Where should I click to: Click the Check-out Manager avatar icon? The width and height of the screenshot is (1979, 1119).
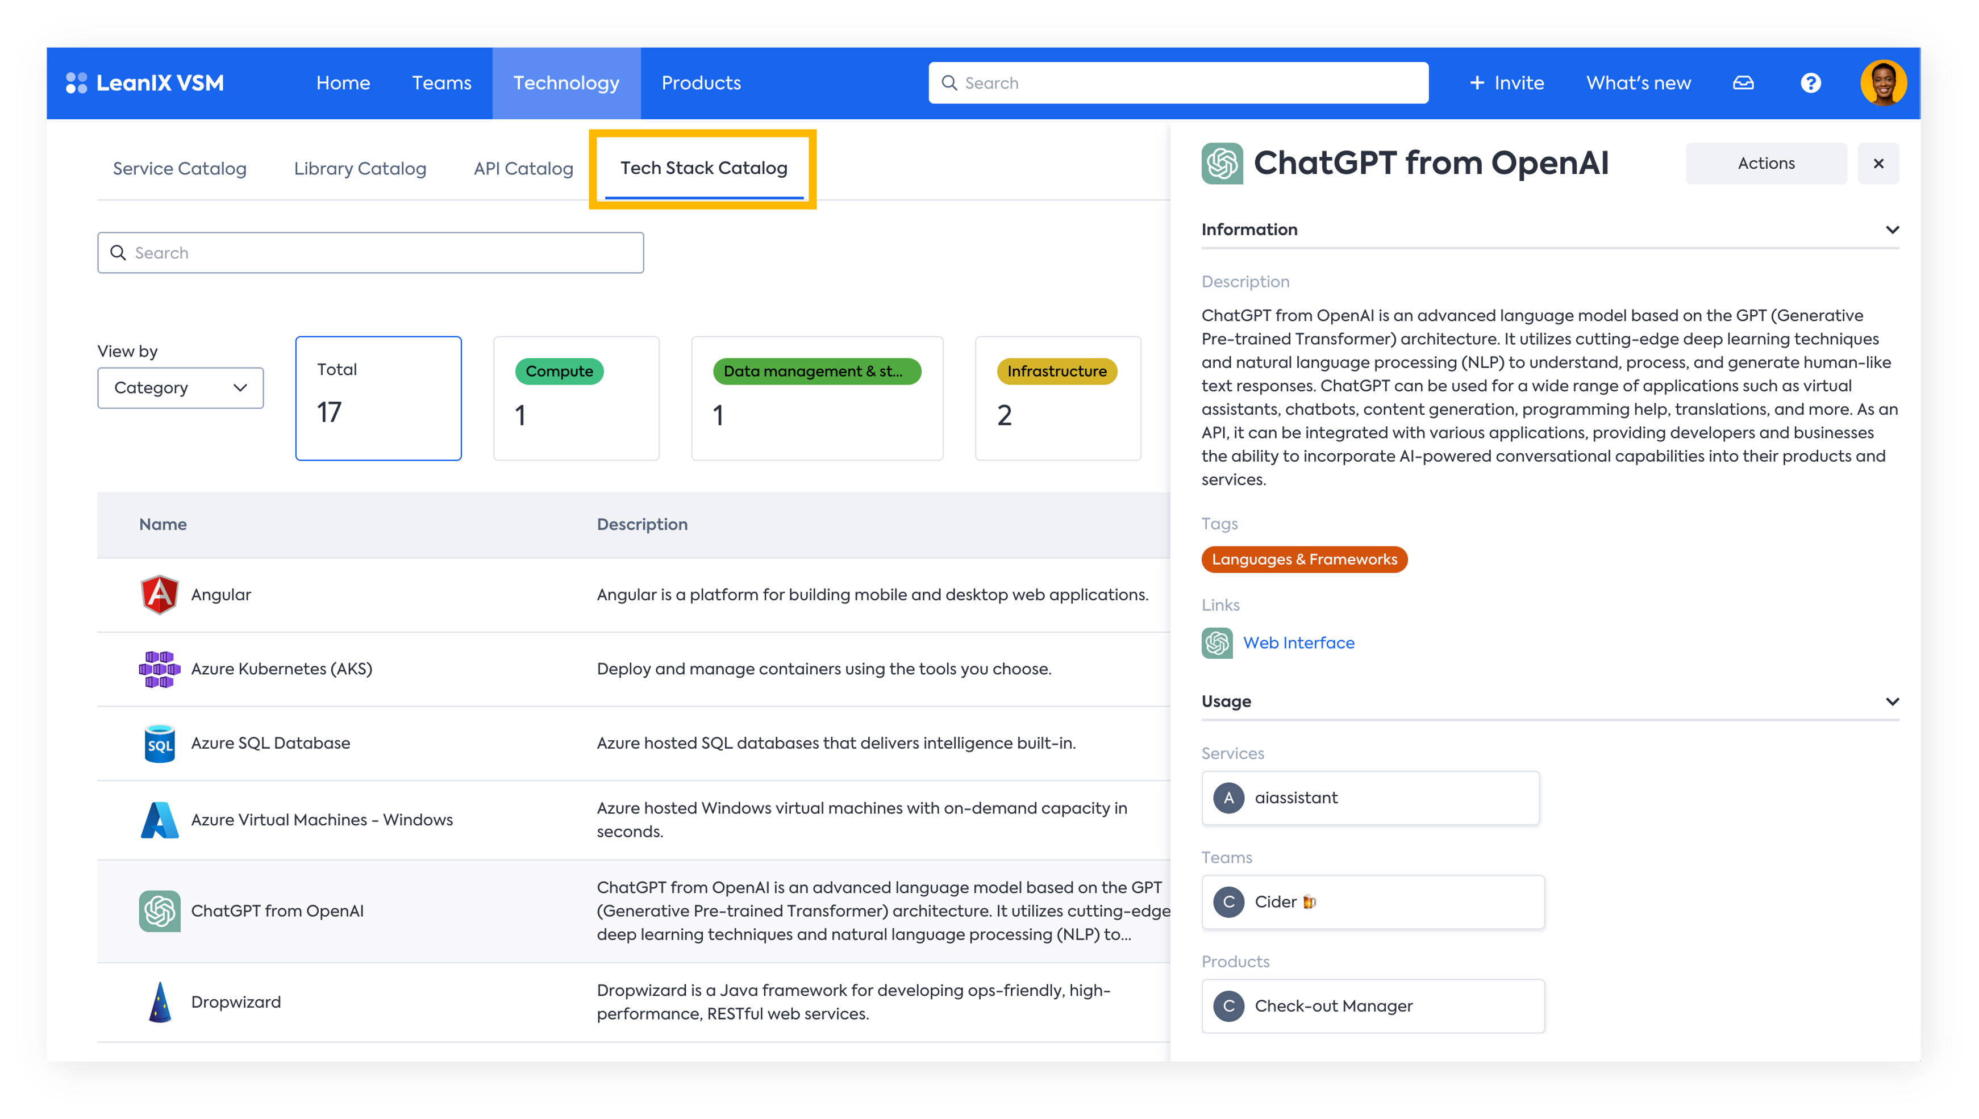[x=1228, y=1006]
